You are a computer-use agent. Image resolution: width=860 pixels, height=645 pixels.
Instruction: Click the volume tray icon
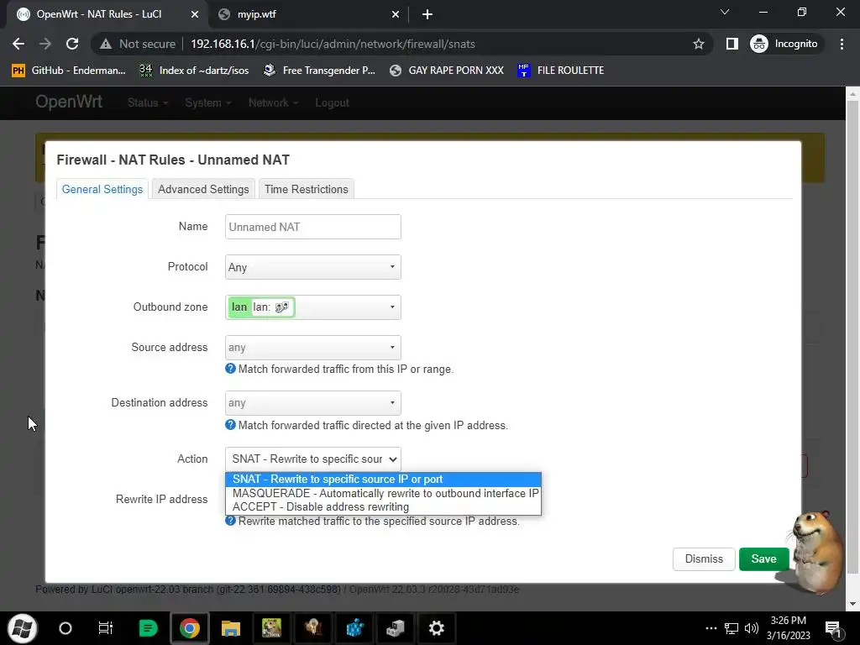pyautogui.click(x=752, y=628)
